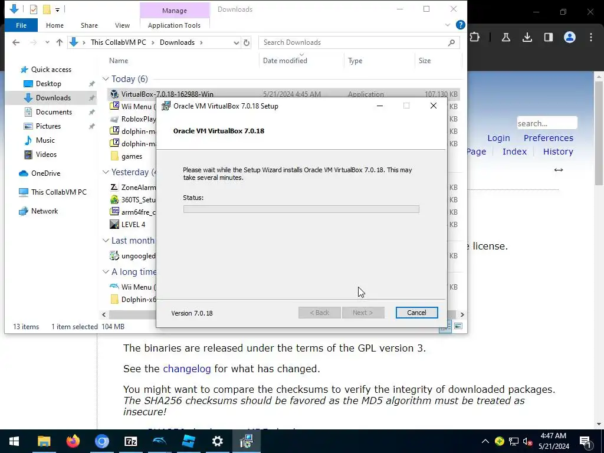Open Music in the navigation pane
The width and height of the screenshot is (604, 453).
pyautogui.click(x=45, y=140)
